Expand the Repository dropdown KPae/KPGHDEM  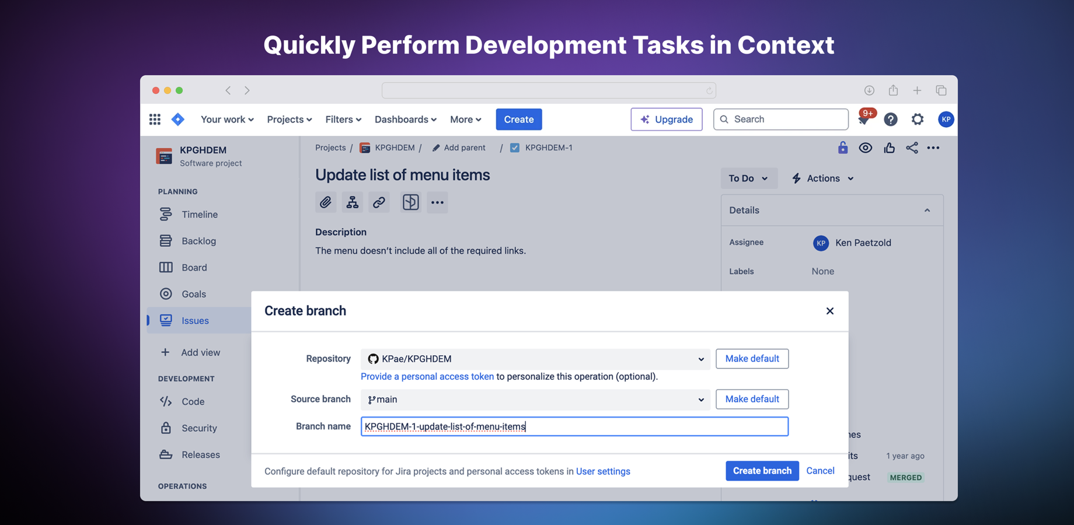click(535, 359)
